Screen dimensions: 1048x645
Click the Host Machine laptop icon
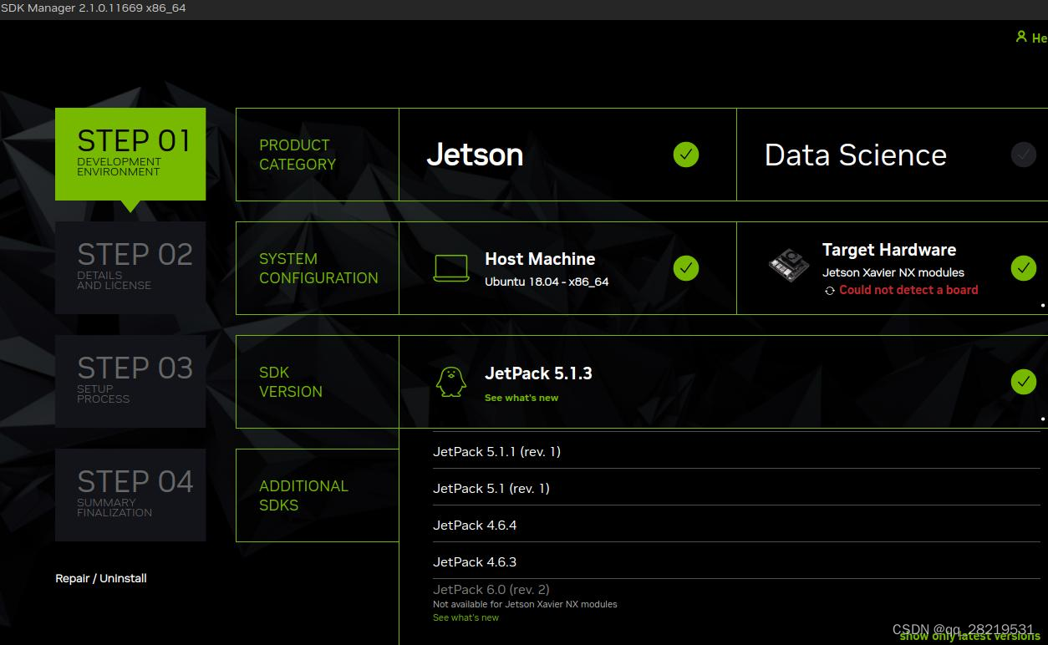(451, 268)
